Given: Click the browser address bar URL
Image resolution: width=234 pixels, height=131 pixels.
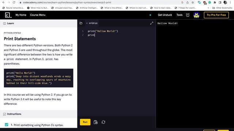Looking at the screenshot, I should pos(67,3).
